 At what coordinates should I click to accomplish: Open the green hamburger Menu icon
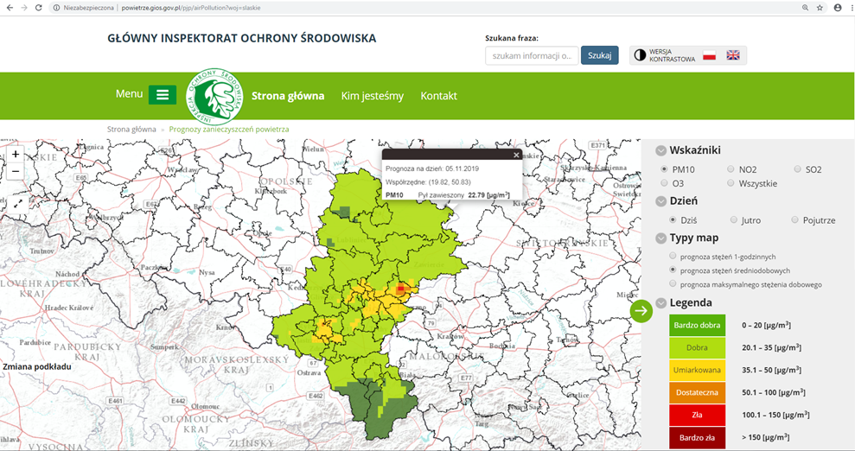(162, 95)
